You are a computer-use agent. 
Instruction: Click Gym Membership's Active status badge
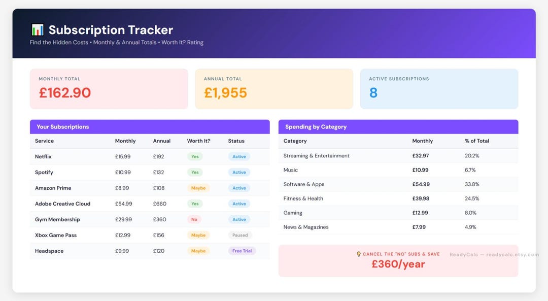[239, 220]
